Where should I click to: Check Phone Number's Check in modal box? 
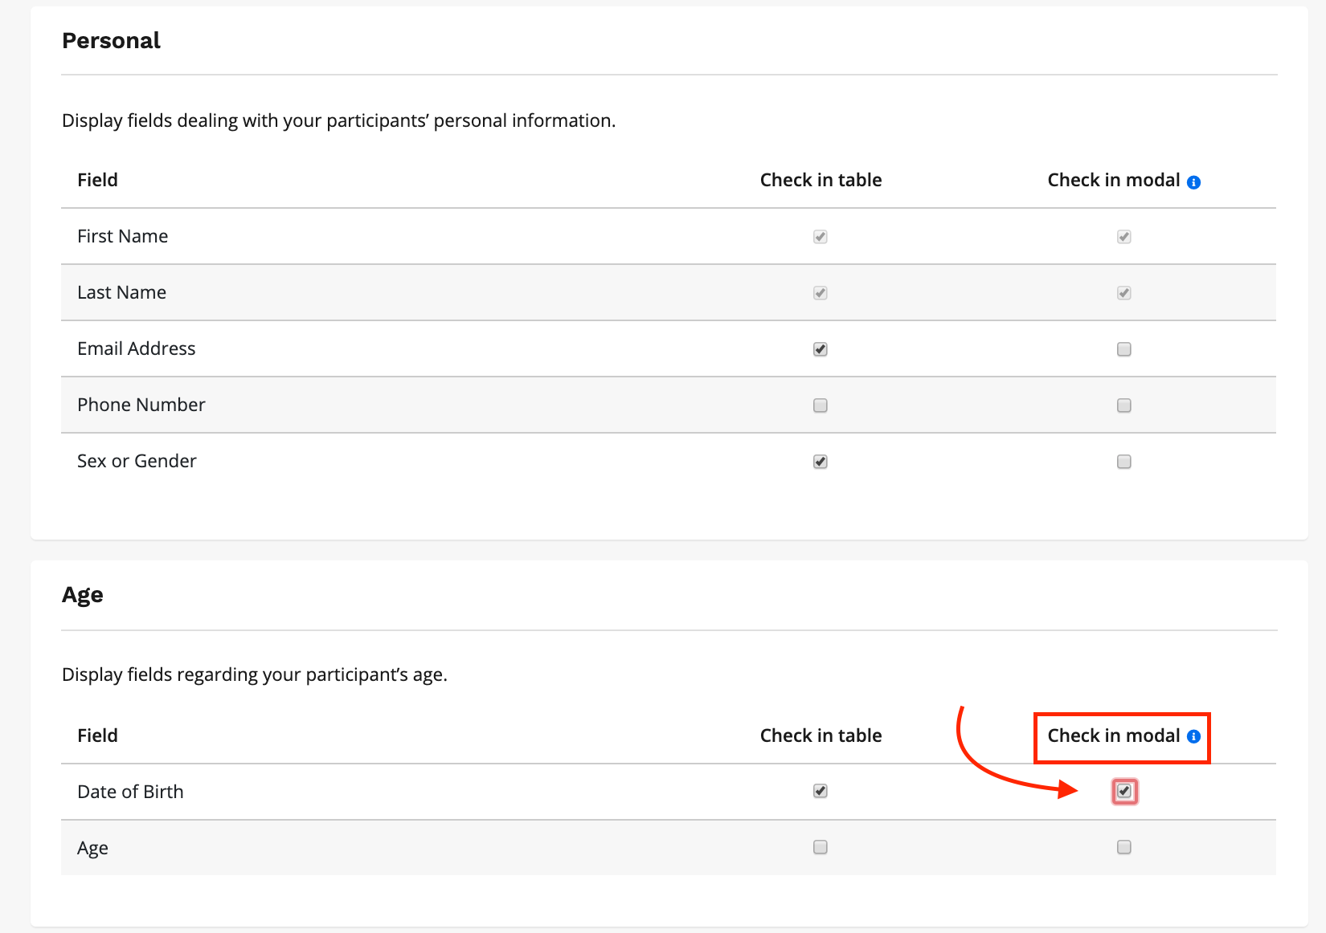(x=1123, y=405)
